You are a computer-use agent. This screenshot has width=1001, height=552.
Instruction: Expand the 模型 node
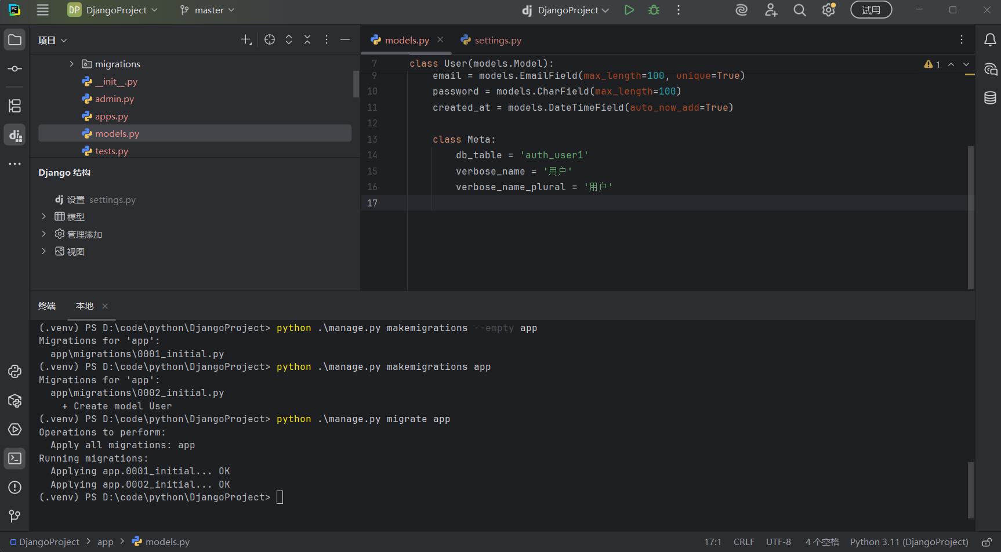[43, 216]
